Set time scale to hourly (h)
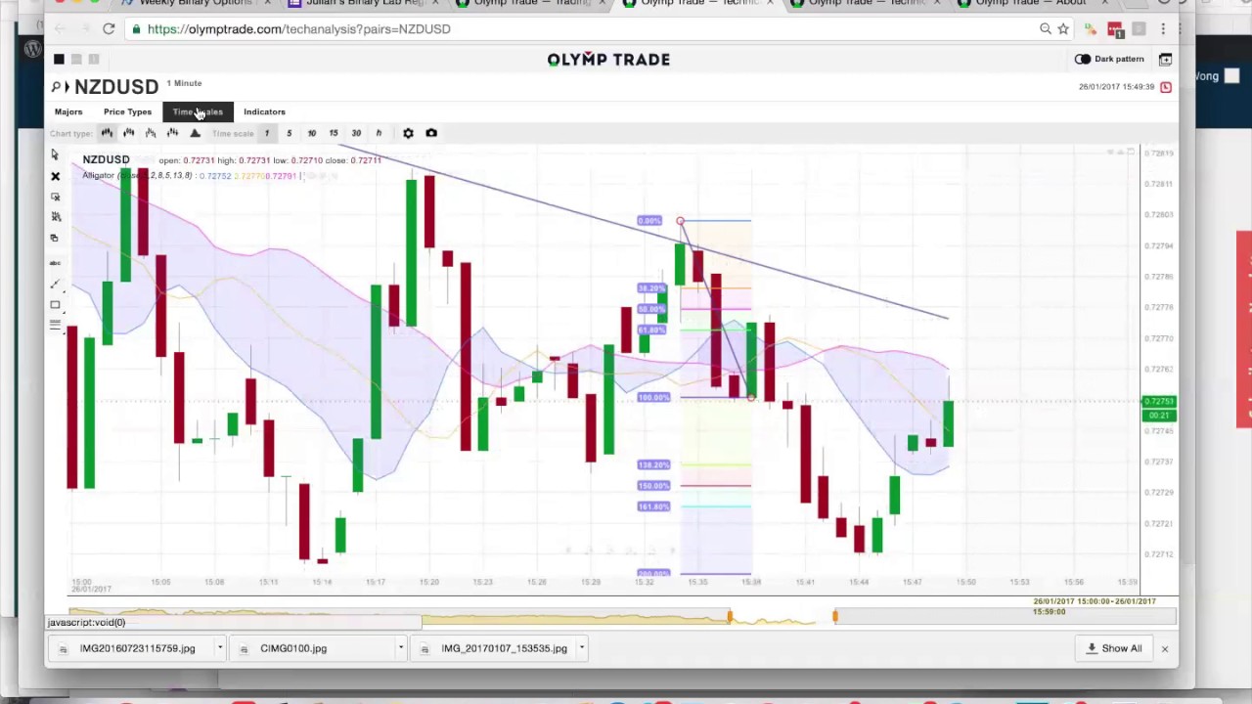This screenshot has width=1252, height=704. [379, 133]
